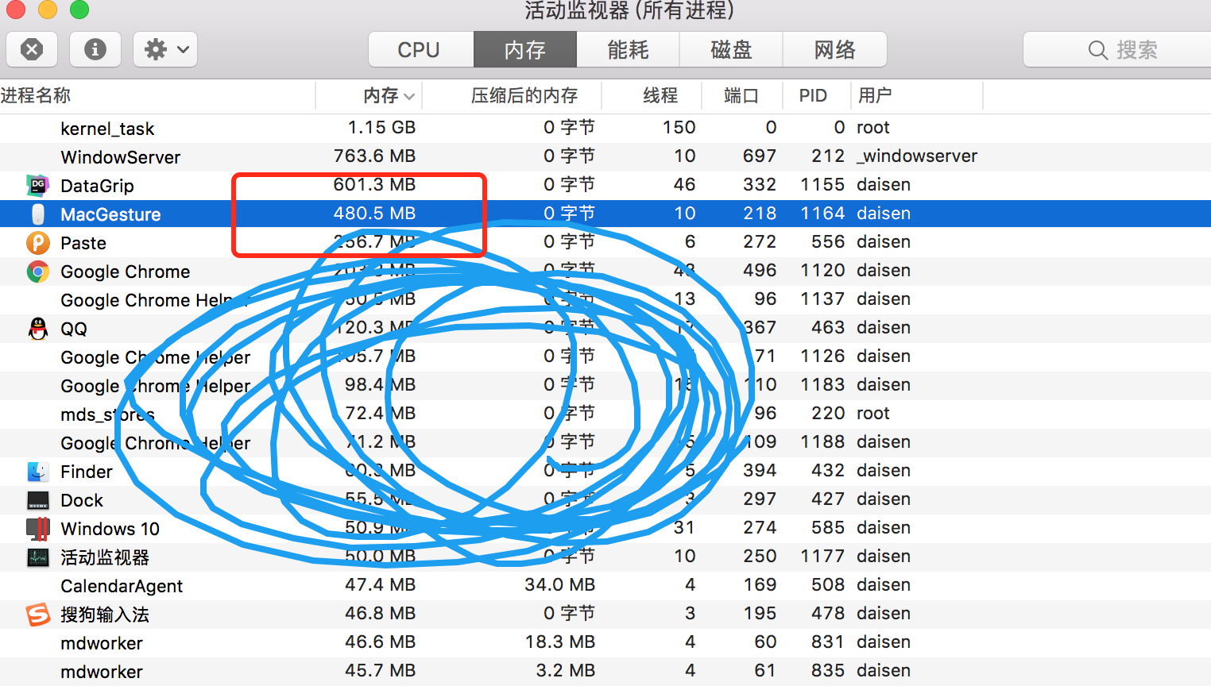Sort by 端口 ports column header

(742, 95)
